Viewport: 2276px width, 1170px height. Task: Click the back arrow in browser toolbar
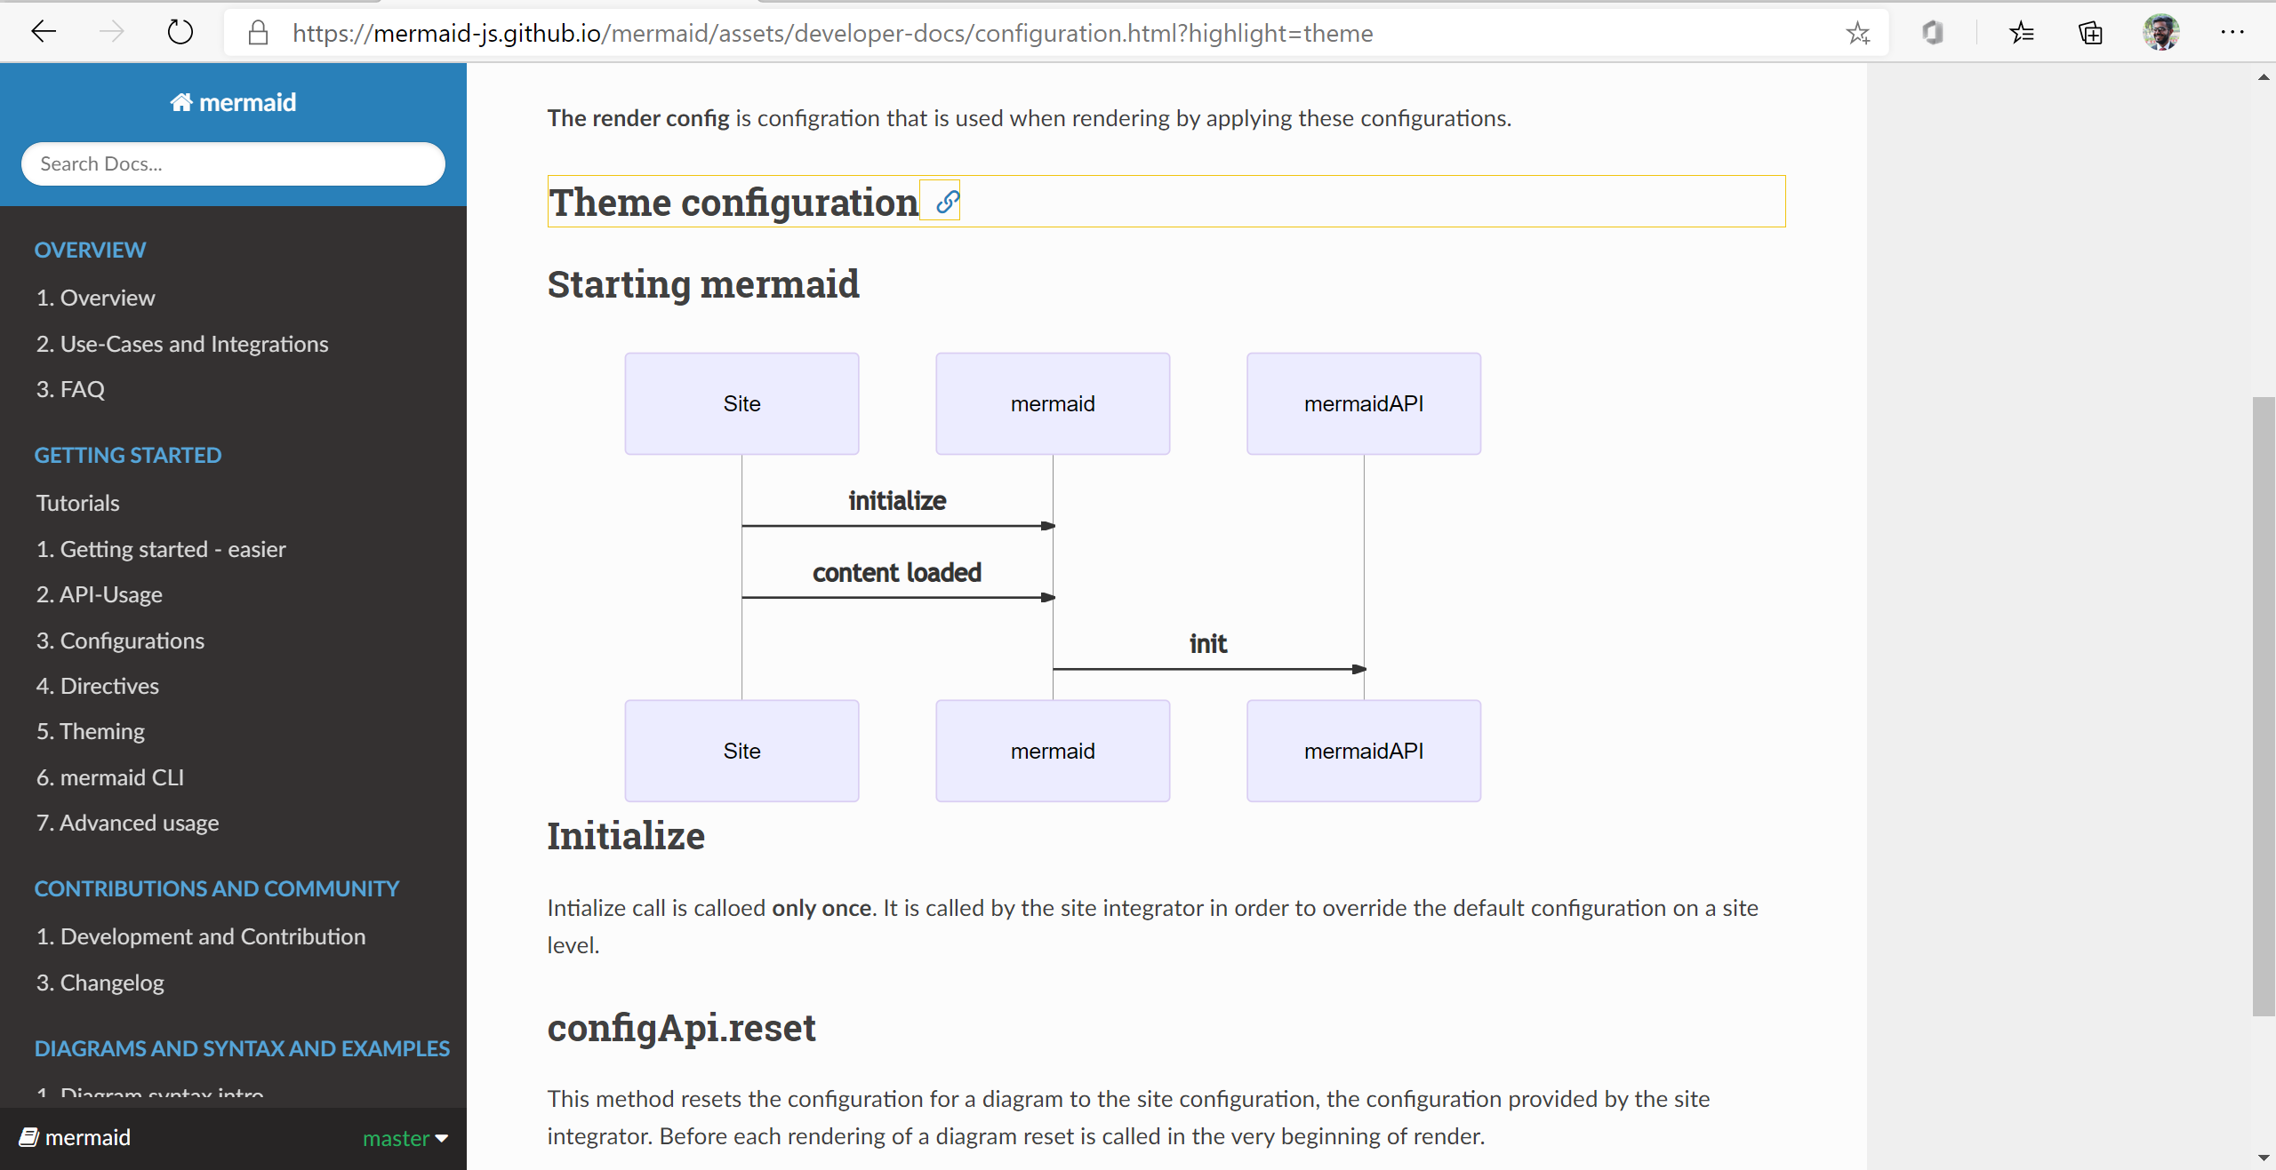click(x=44, y=32)
